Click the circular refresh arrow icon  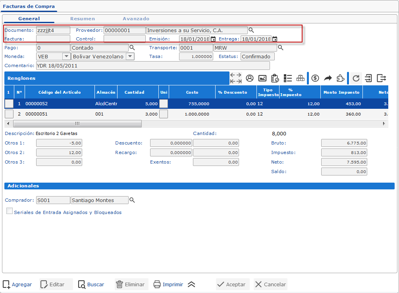coord(356,78)
